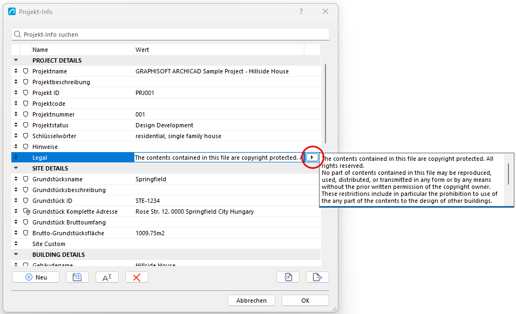516x314 pixels.
Task: Click the red X delete button
Action: [137, 277]
